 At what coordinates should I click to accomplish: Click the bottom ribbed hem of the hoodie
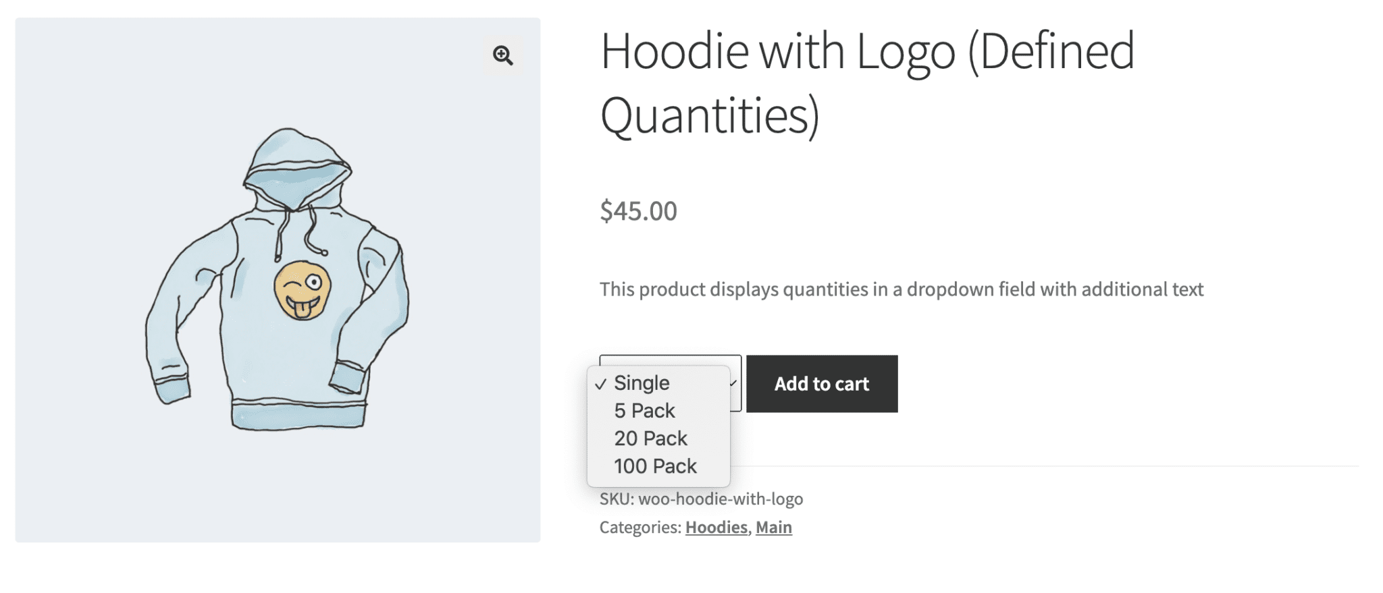click(x=298, y=414)
